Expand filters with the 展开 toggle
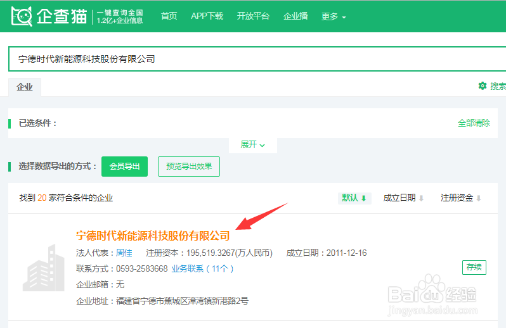Screen dimensions: 506x328 point(252,144)
